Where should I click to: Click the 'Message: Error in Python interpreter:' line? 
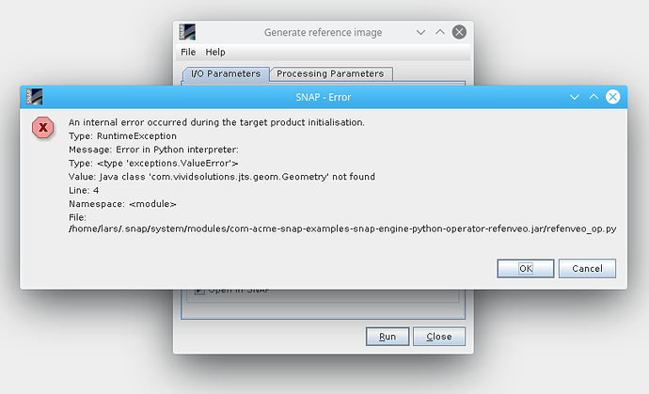click(x=153, y=150)
